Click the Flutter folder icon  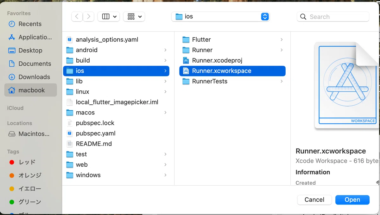pos(186,40)
